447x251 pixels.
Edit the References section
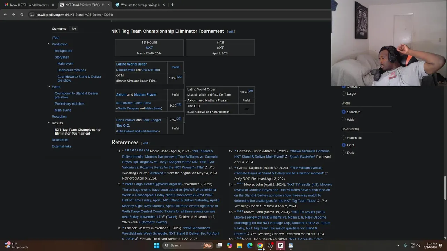point(146,143)
